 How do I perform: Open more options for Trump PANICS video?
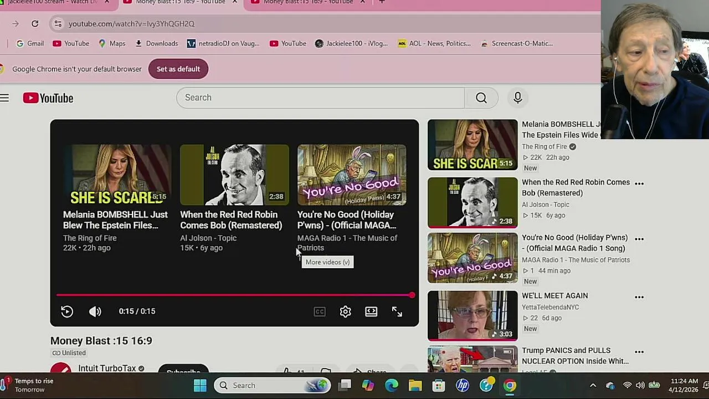tap(639, 352)
